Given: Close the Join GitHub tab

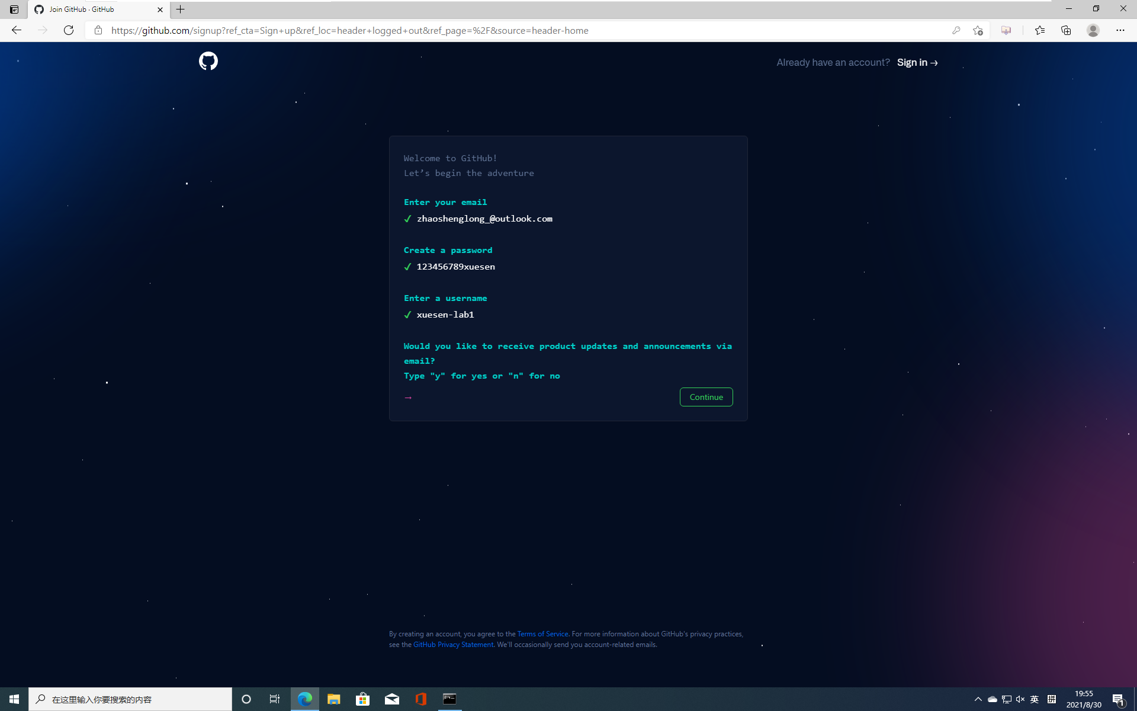Looking at the screenshot, I should tap(160, 9).
